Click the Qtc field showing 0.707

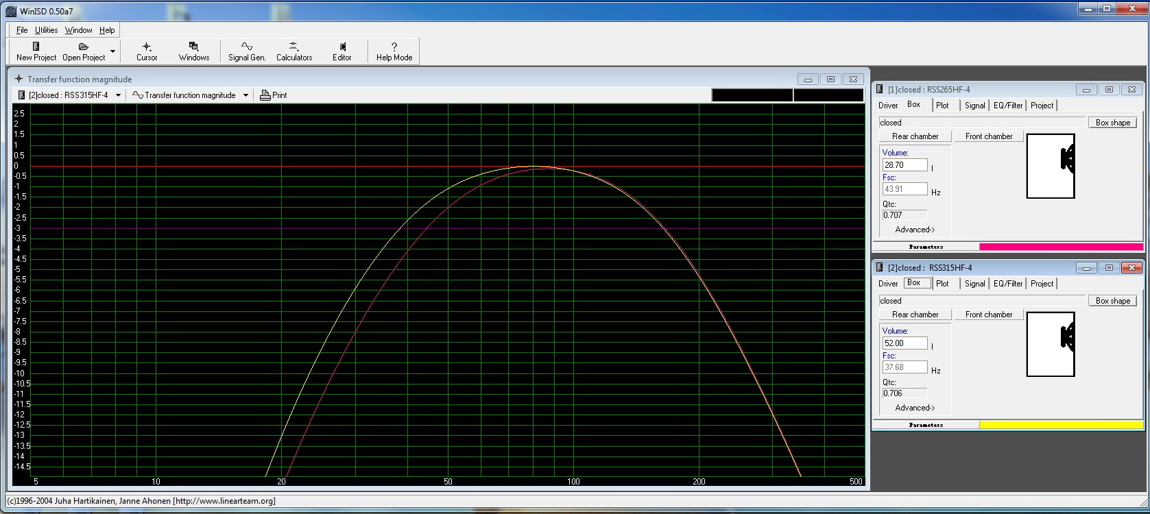pyautogui.click(x=905, y=215)
